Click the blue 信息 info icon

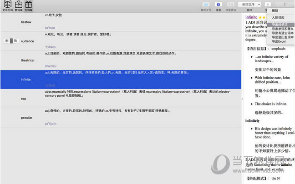click(x=218, y=4)
